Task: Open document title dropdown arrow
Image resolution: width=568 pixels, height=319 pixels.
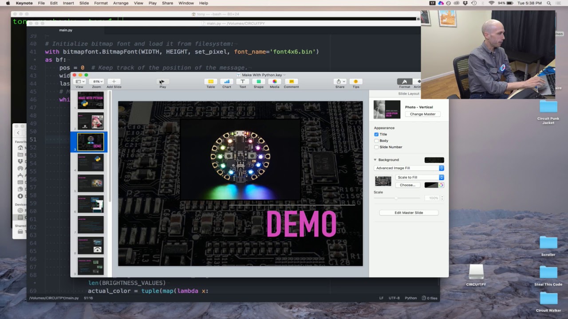Action: tap(284, 75)
